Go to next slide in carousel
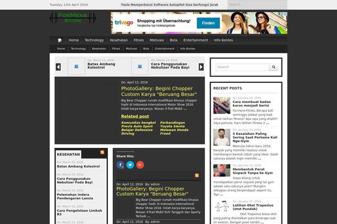 point(201,67)
